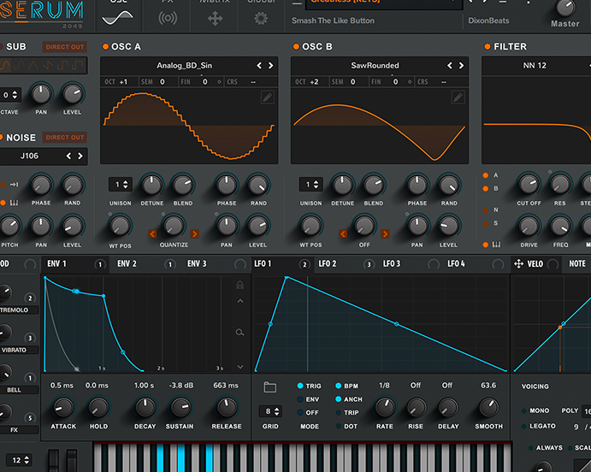Screen dimensions: 591x472
Task: Open the Matrix tab icon
Action: 215,17
